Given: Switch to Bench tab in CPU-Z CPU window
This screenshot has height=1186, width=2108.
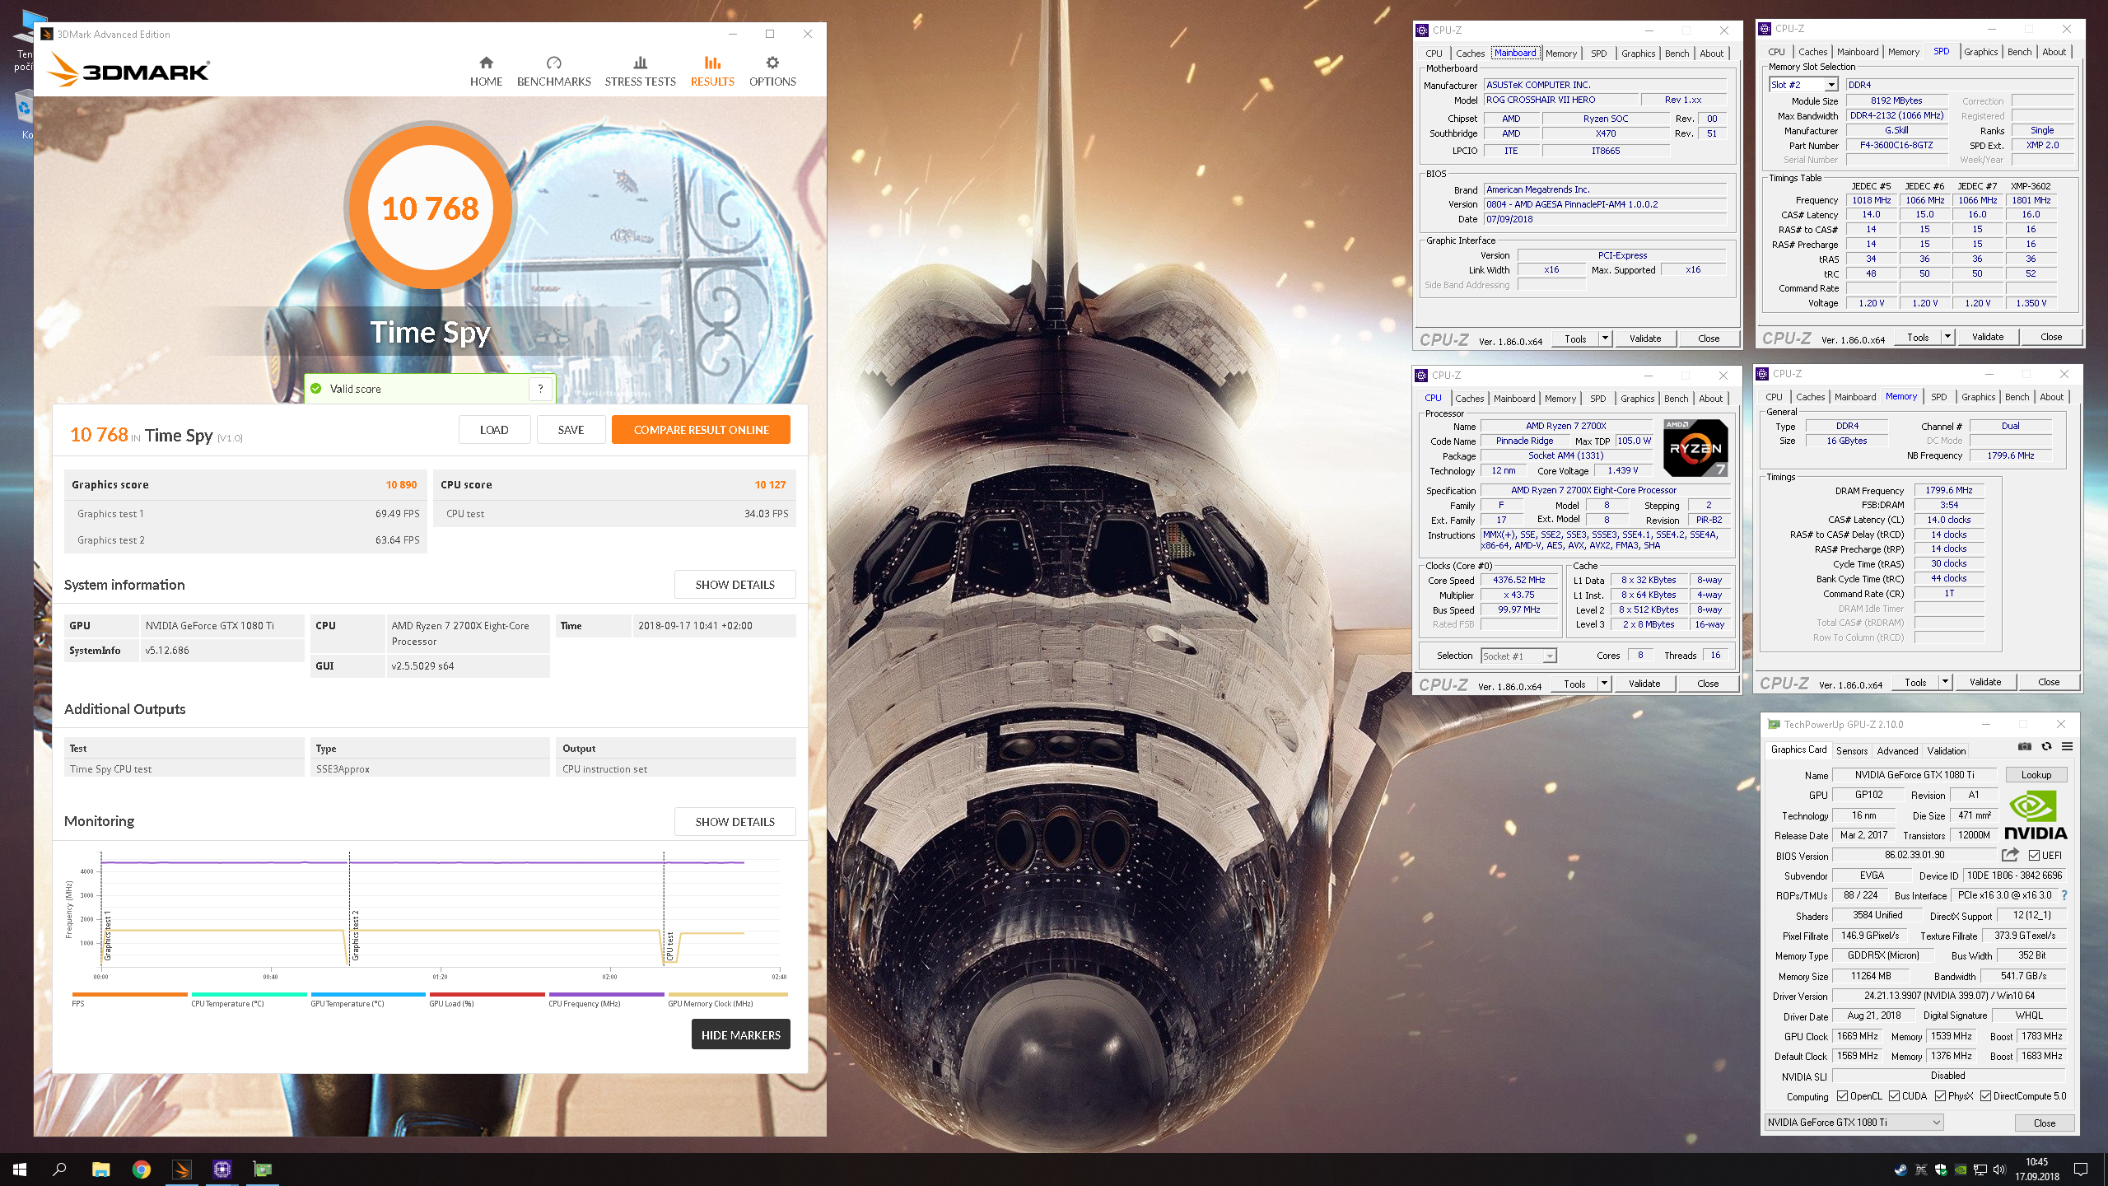Looking at the screenshot, I should [1676, 399].
